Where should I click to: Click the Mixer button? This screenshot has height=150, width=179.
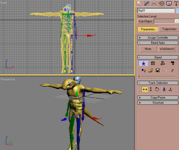tap(148, 49)
